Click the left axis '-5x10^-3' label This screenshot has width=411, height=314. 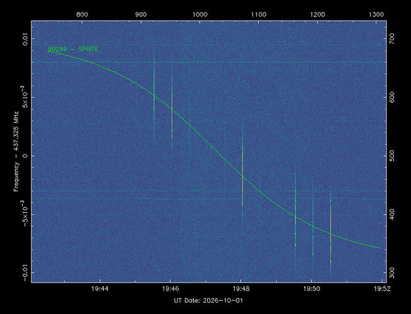coord(25,215)
